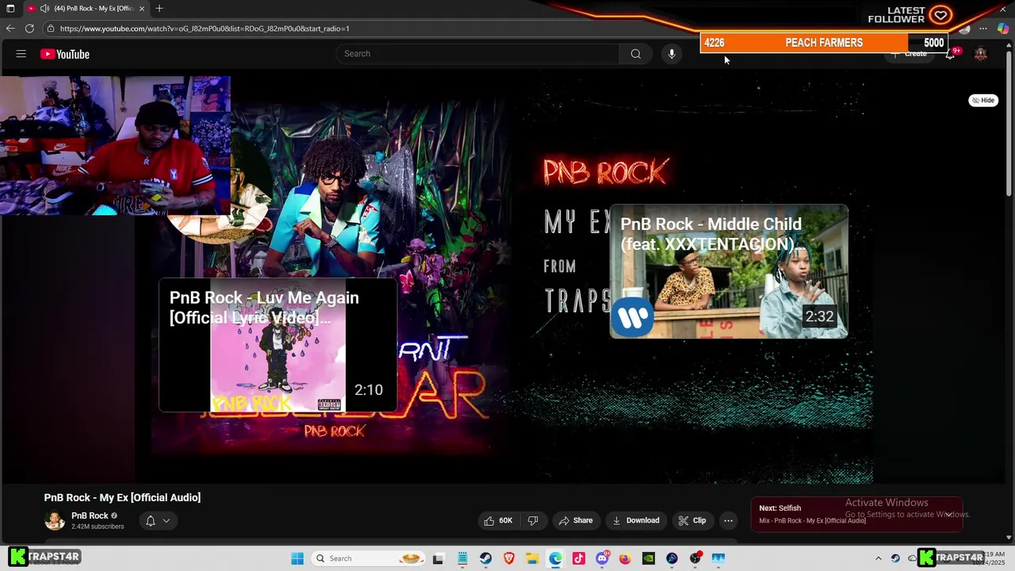Screen dimensions: 1015x571
Task: Open PnB Rock channel name link
Action: (90, 515)
